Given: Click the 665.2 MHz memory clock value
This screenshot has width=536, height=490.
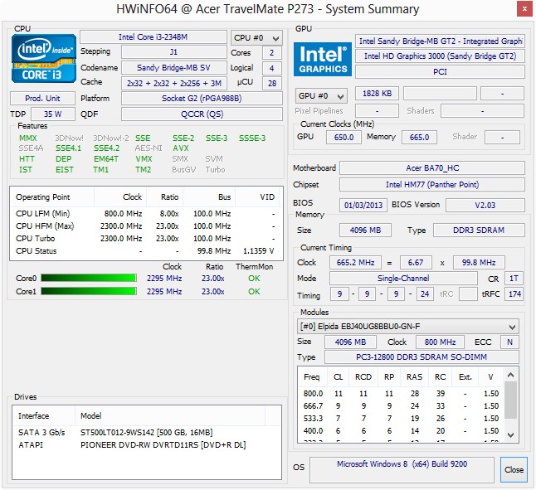Looking at the screenshot, I should (x=355, y=262).
